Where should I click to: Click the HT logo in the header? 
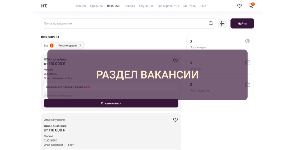tap(44, 6)
